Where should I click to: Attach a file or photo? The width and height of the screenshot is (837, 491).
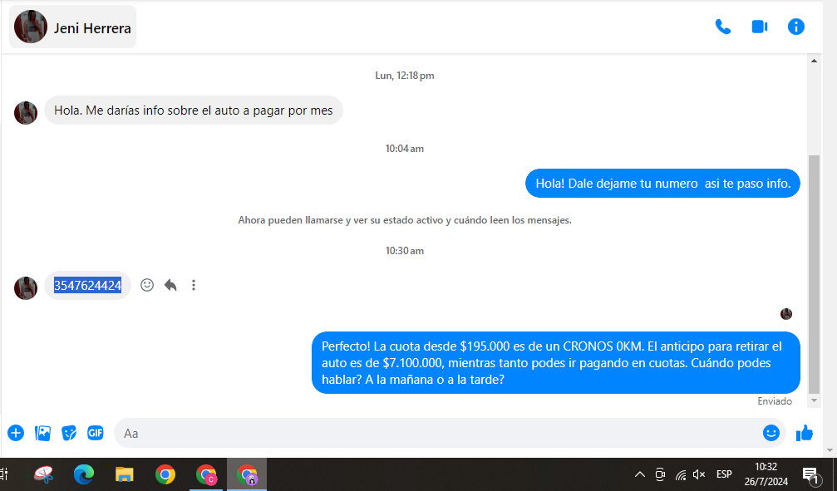point(42,433)
